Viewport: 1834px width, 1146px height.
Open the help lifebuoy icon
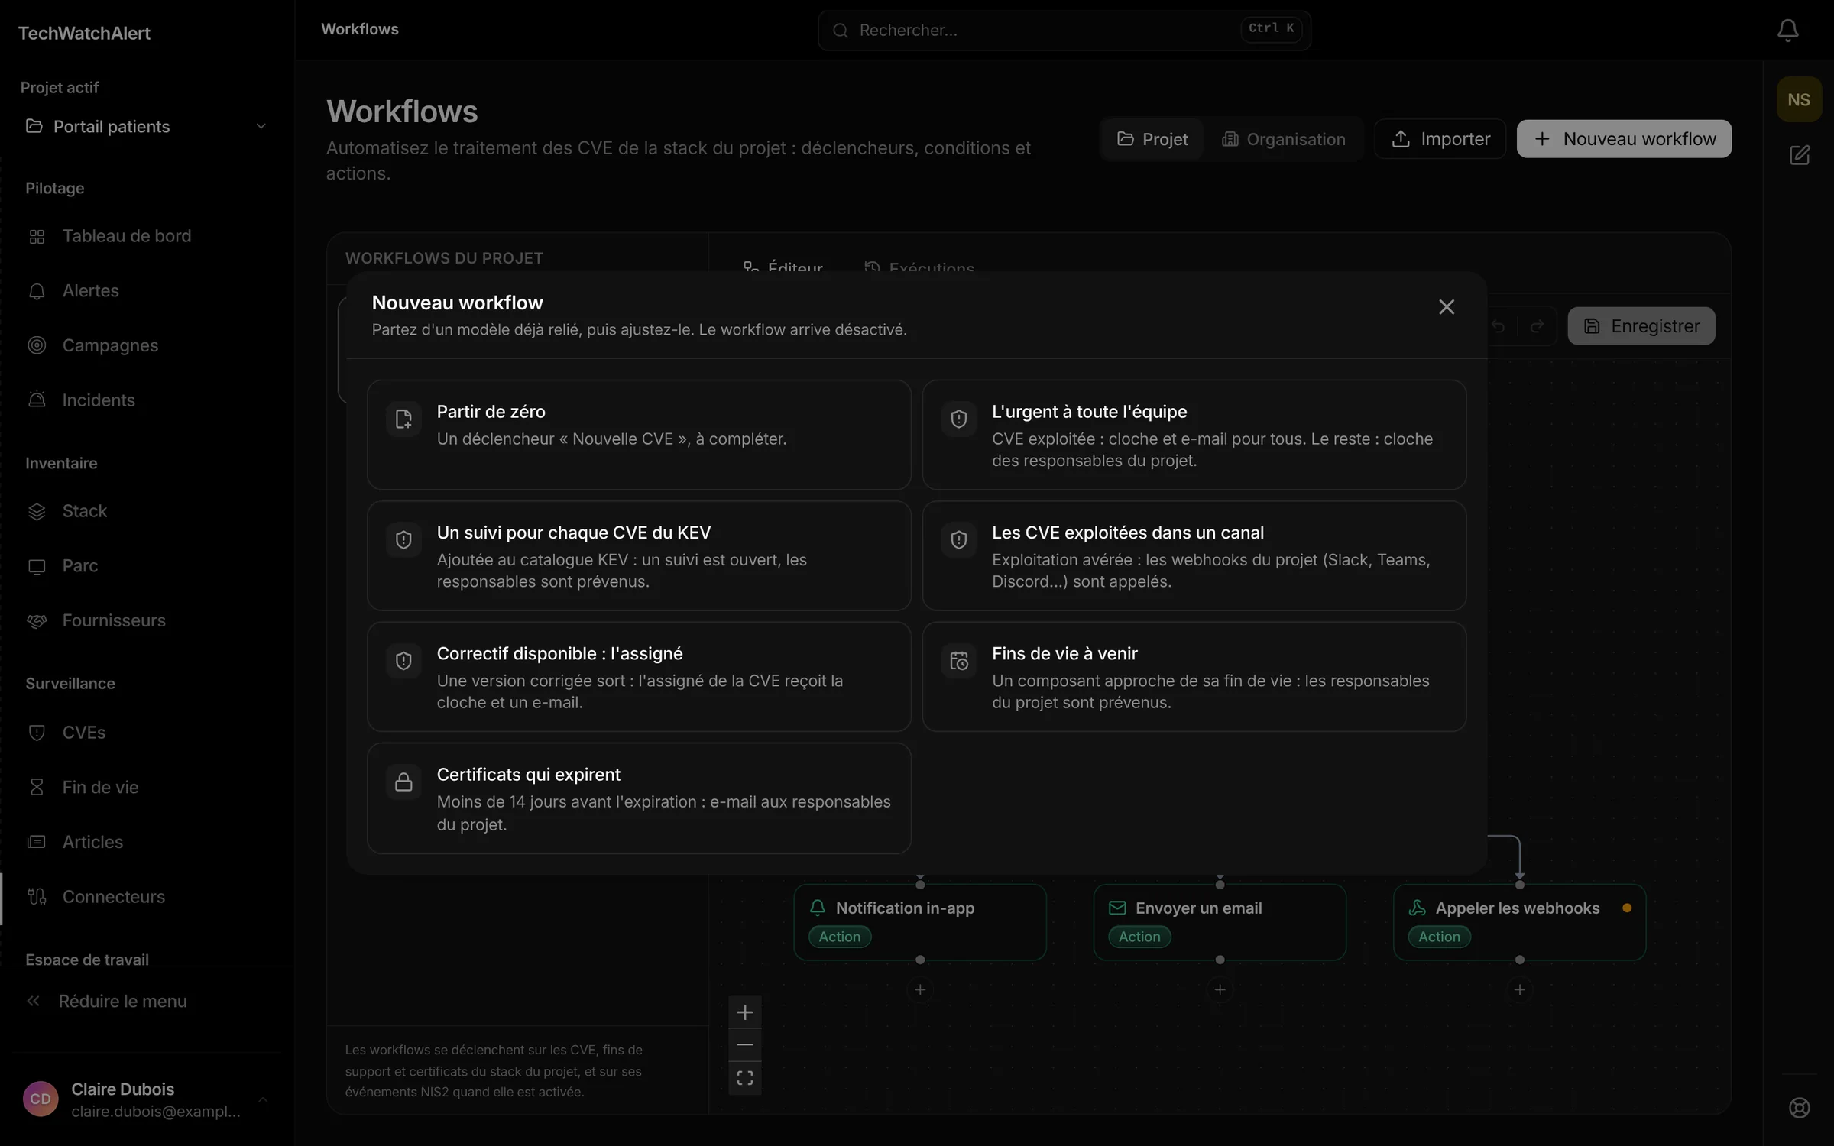tap(1799, 1107)
